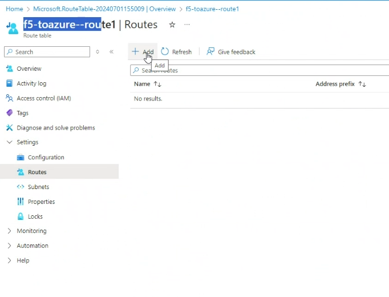Click the Help section label

click(x=23, y=260)
